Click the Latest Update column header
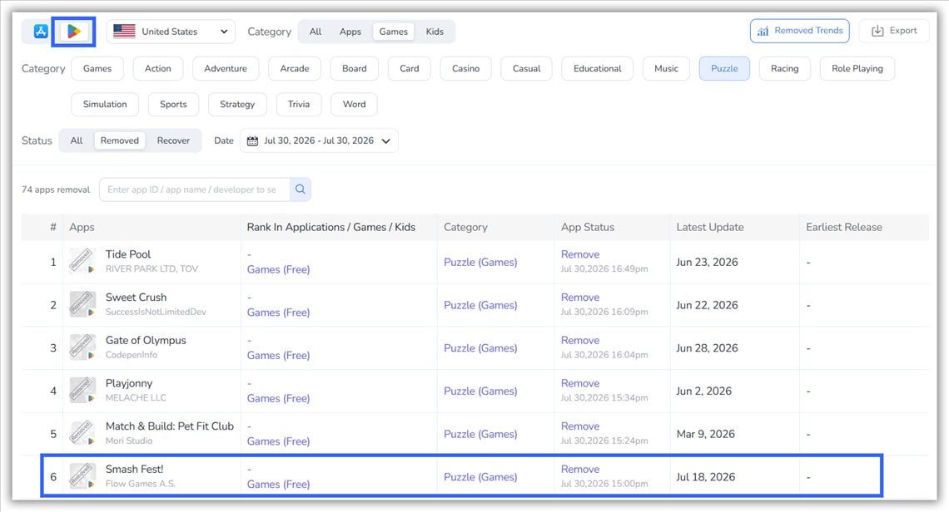Image resolution: width=949 pixels, height=512 pixels. point(710,227)
